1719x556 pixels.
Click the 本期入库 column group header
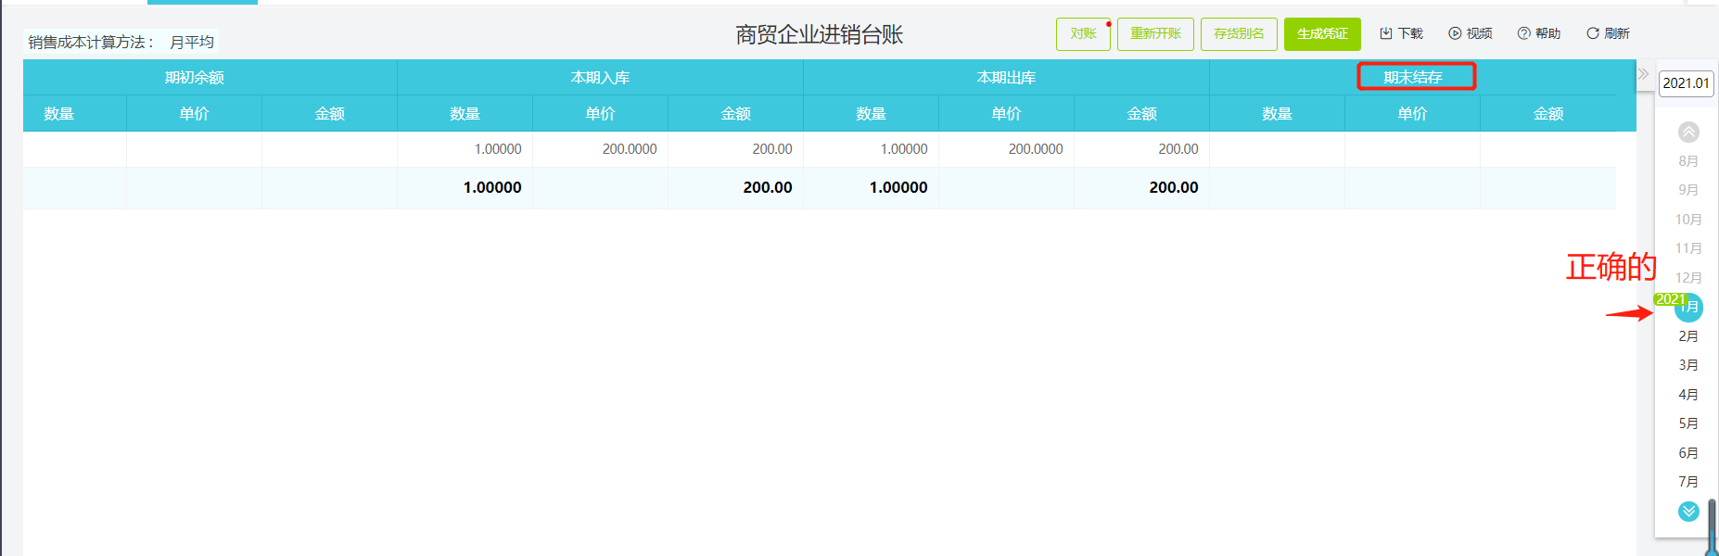pos(600,78)
